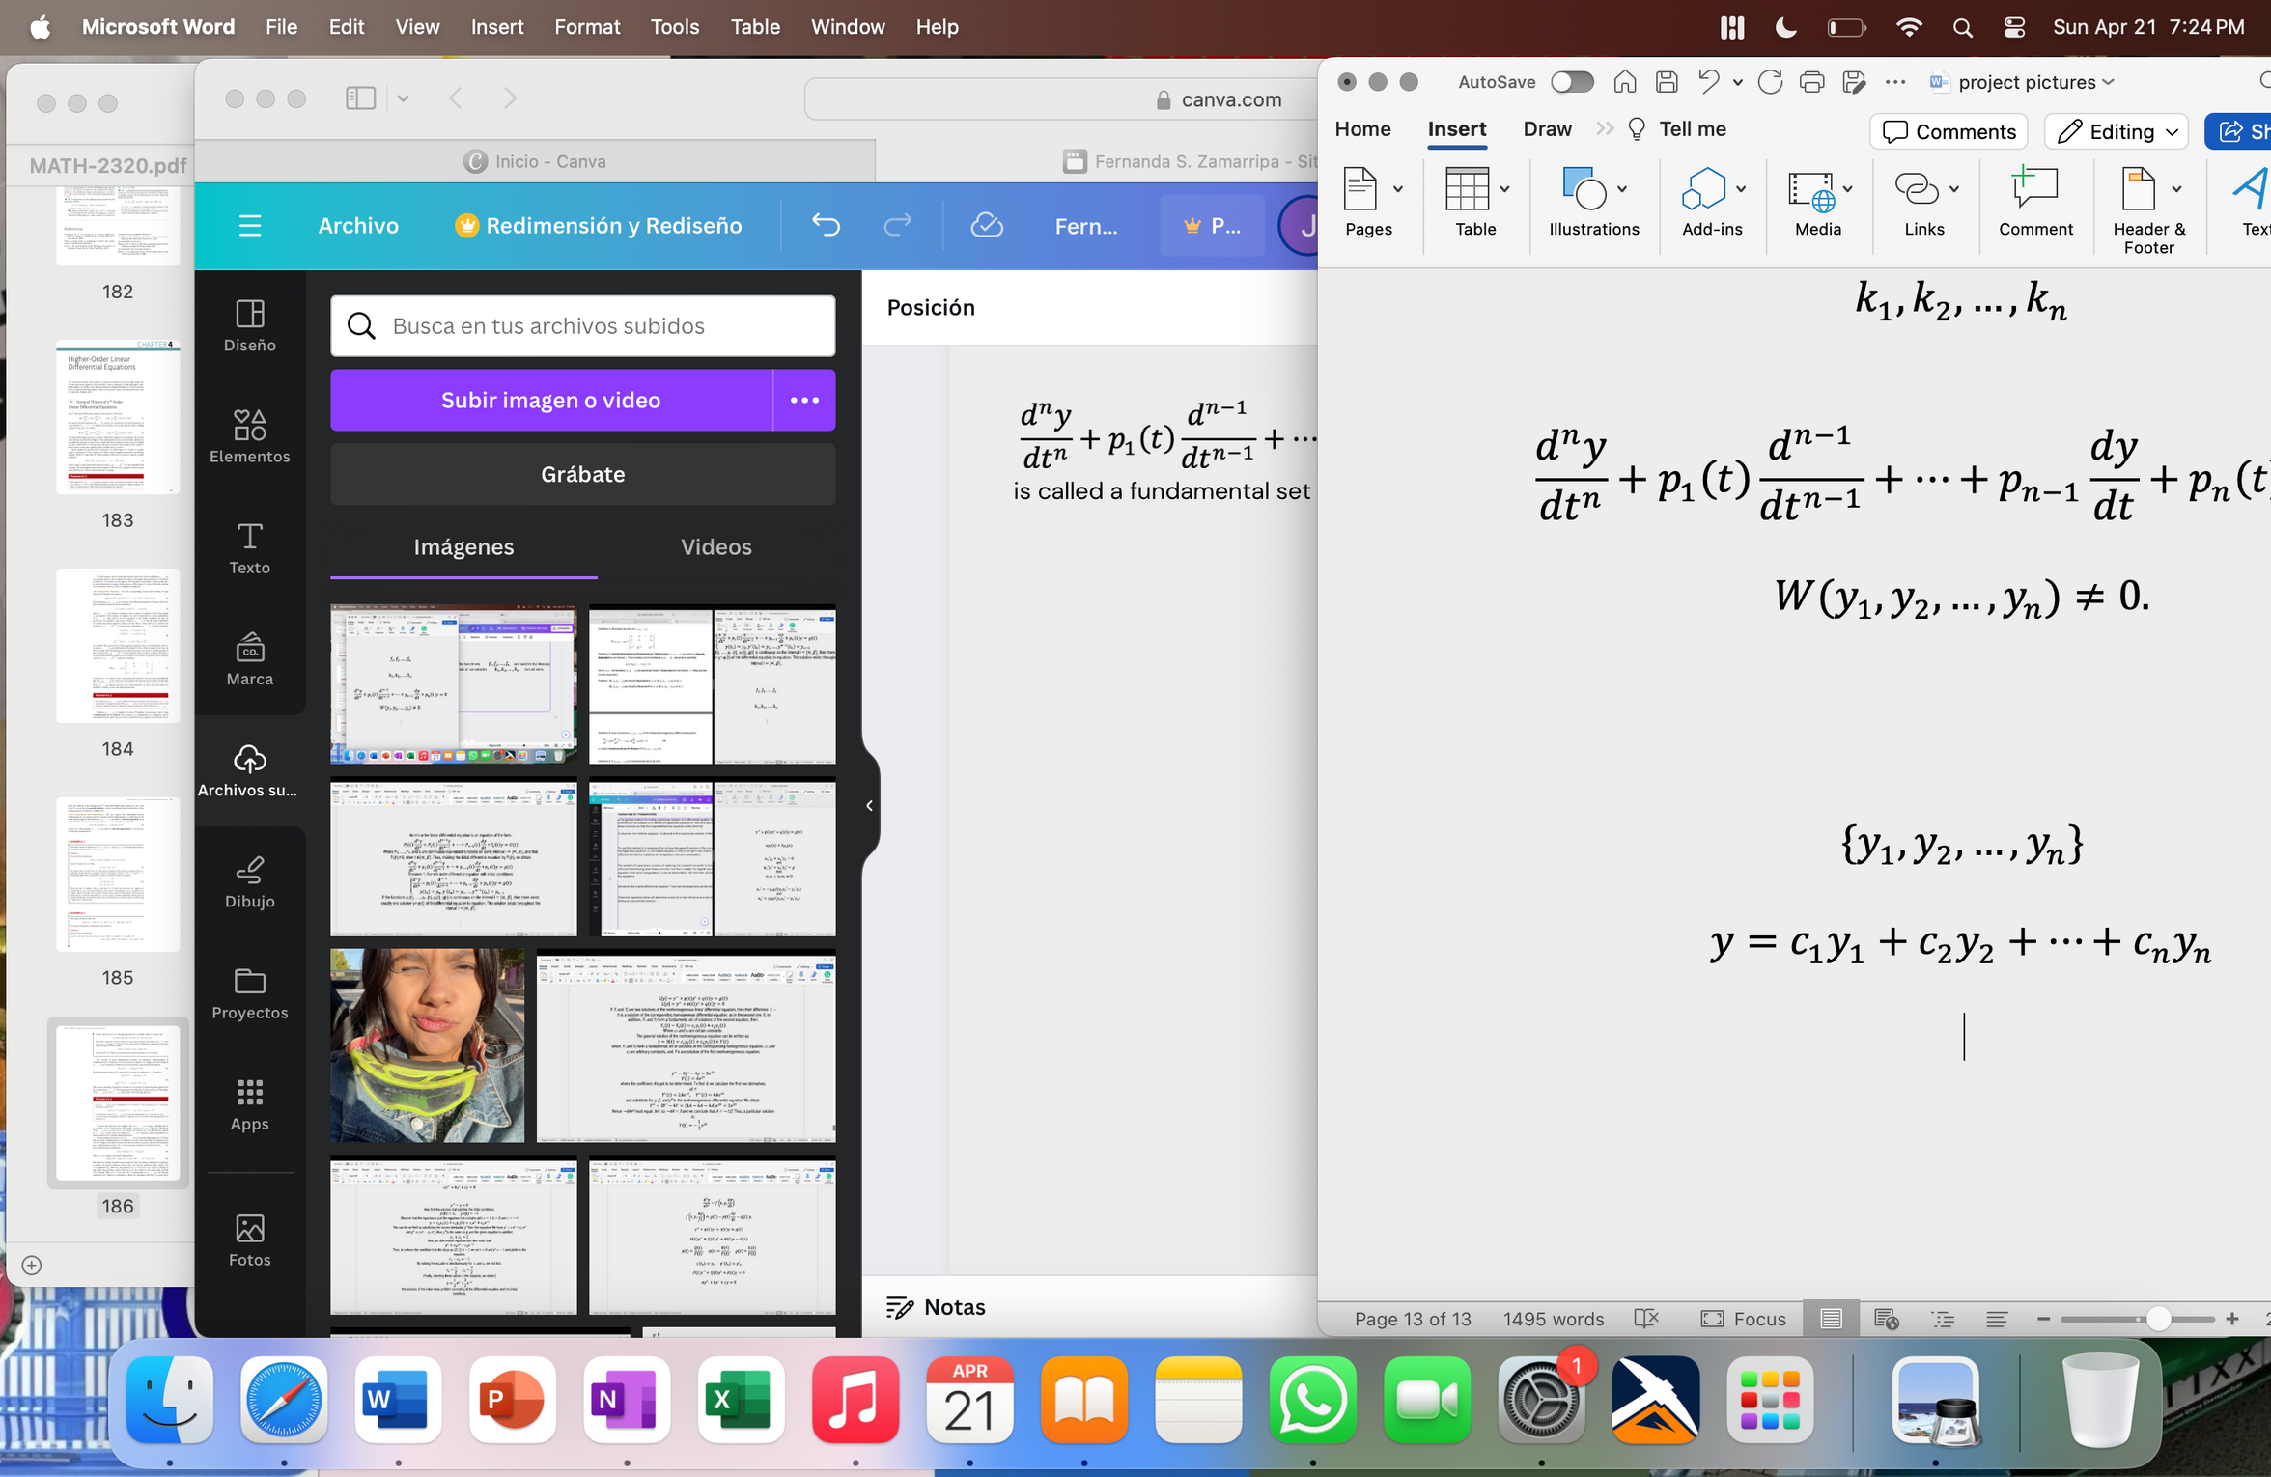This screenshot has height=1477, width=2271.
Task: Switch to the Draw ribbon tab
Action: [x=1547, y=129]
